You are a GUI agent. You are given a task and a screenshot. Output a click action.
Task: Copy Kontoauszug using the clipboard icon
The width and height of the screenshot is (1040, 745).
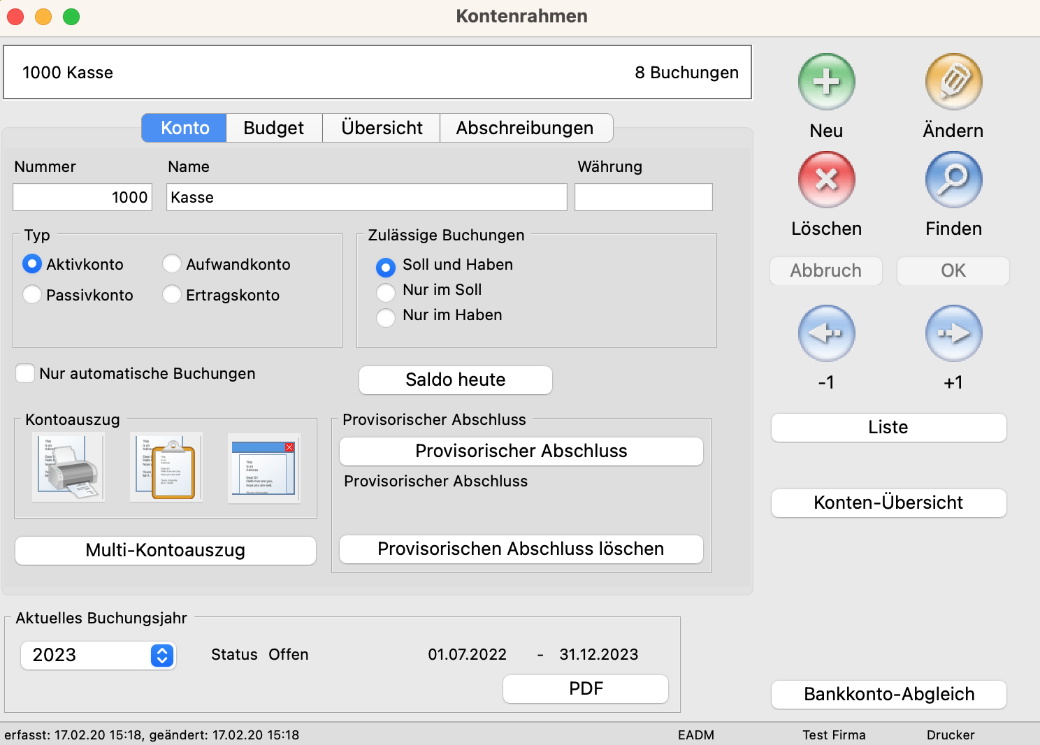166,467
